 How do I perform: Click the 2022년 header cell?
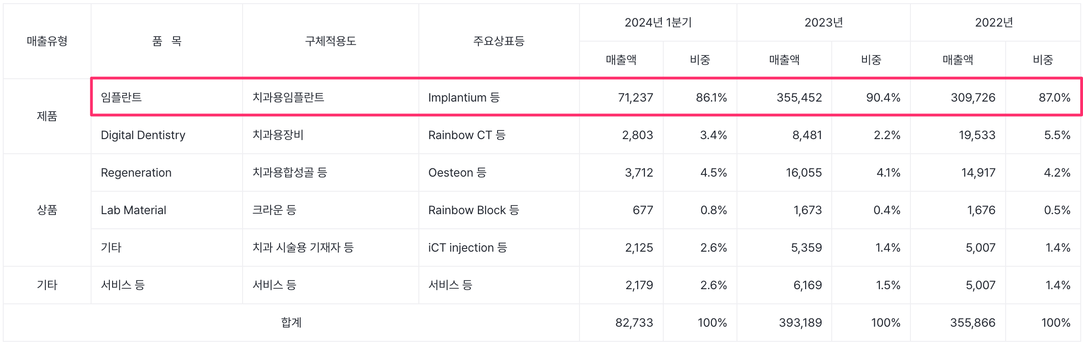point(994,22)
